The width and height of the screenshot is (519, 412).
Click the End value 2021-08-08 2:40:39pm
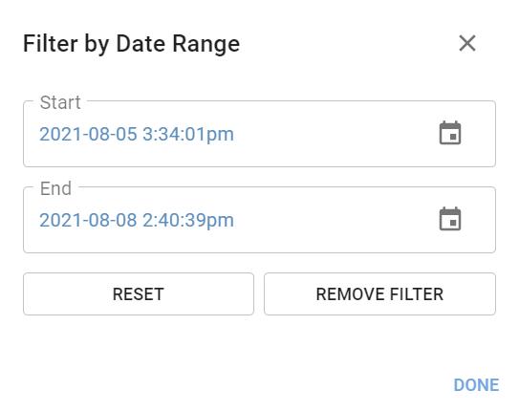[x=137, y=221]
